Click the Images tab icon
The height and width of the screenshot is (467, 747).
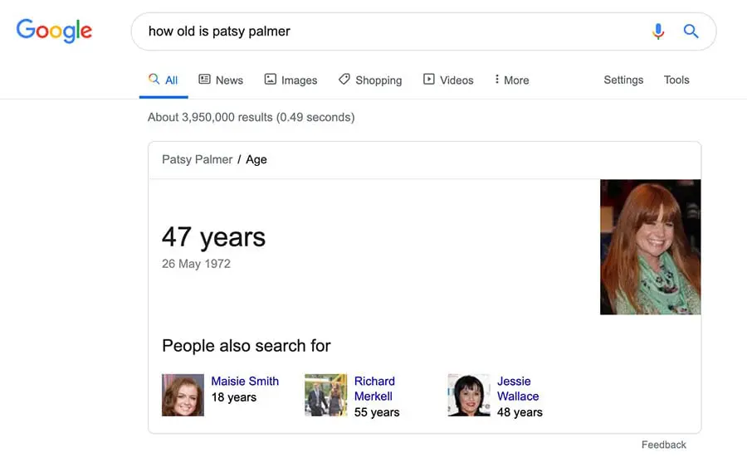point(270,80)
